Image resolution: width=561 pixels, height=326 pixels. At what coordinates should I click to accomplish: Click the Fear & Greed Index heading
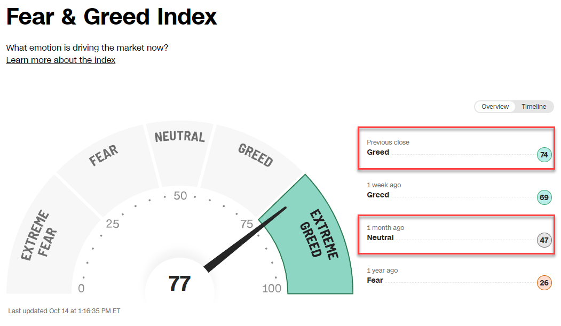pyautogui.click(x=112, y=17)
